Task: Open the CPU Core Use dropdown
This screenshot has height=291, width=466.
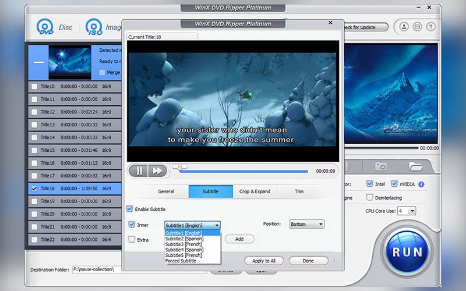Action: click(x=407, y=211)
